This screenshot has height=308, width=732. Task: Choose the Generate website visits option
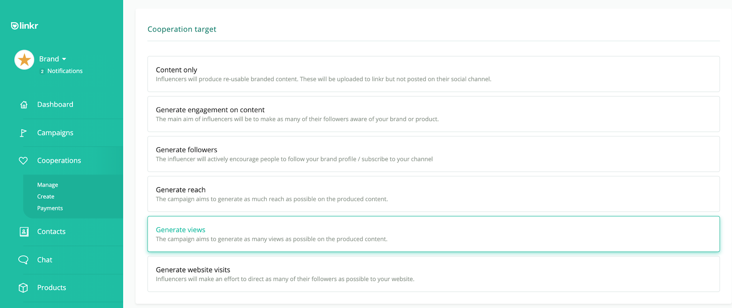[433, 274]
